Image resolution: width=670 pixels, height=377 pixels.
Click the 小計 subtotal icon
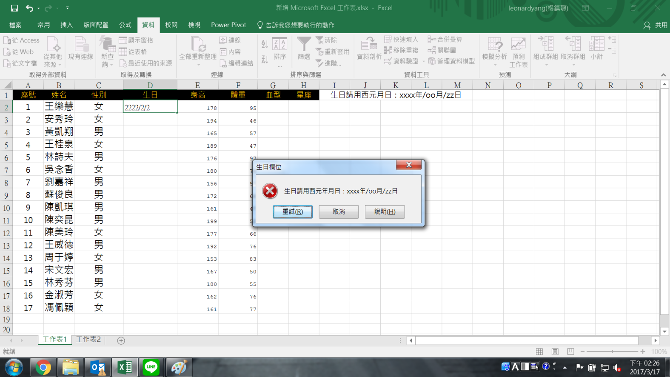click(596, 44)
